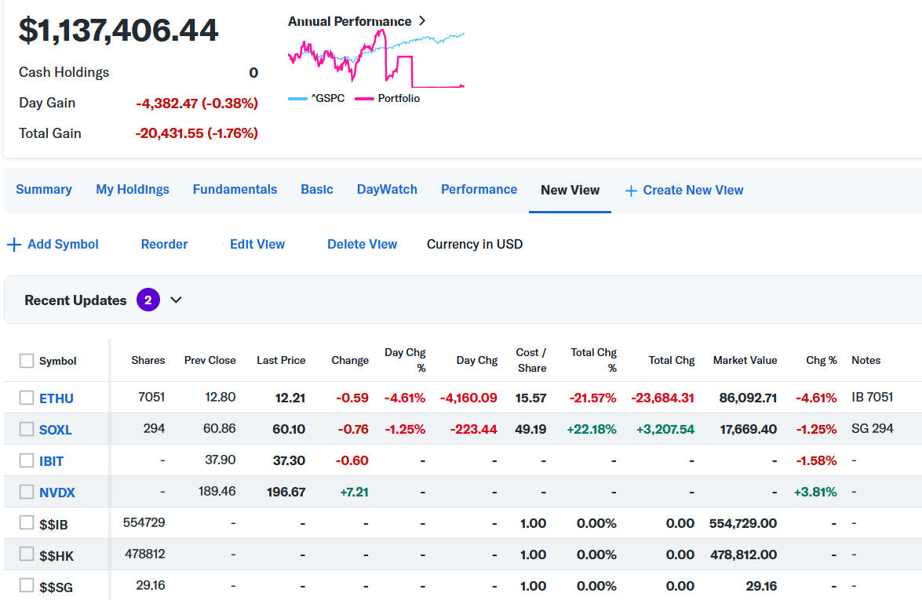Sort by Market Value column header
This screenshot has height=600, width=922.
745,361
